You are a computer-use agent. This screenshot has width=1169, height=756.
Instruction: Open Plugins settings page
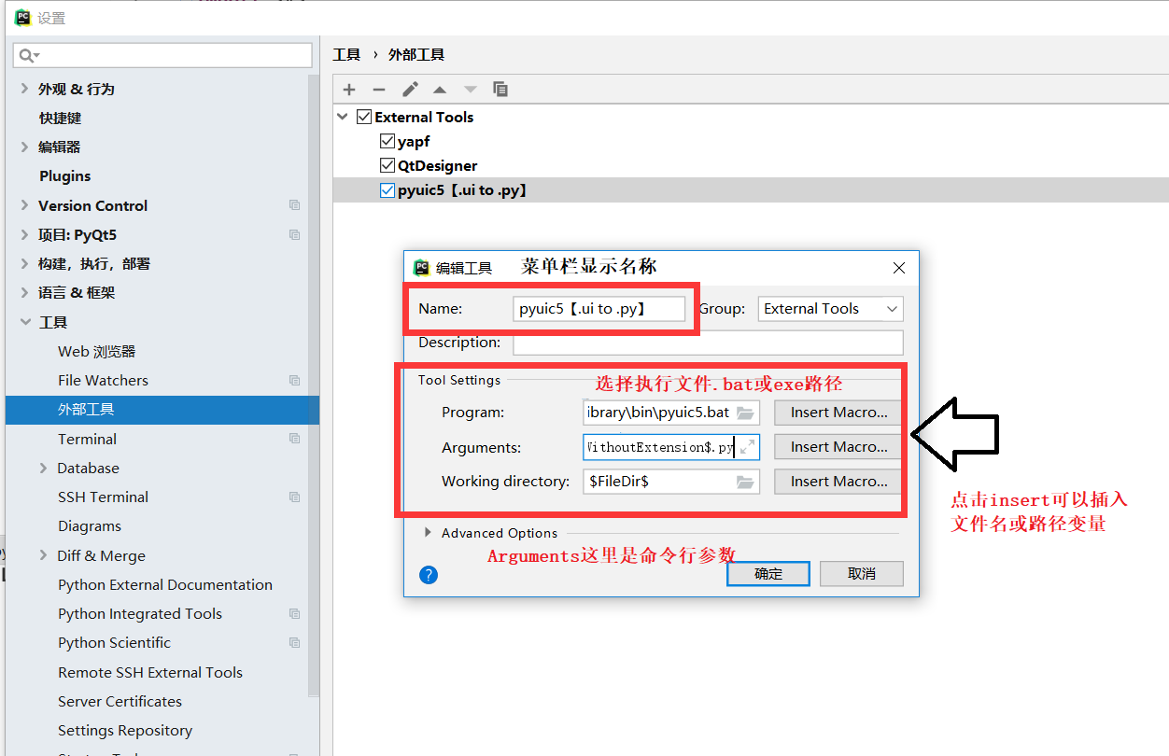point(64,175)
